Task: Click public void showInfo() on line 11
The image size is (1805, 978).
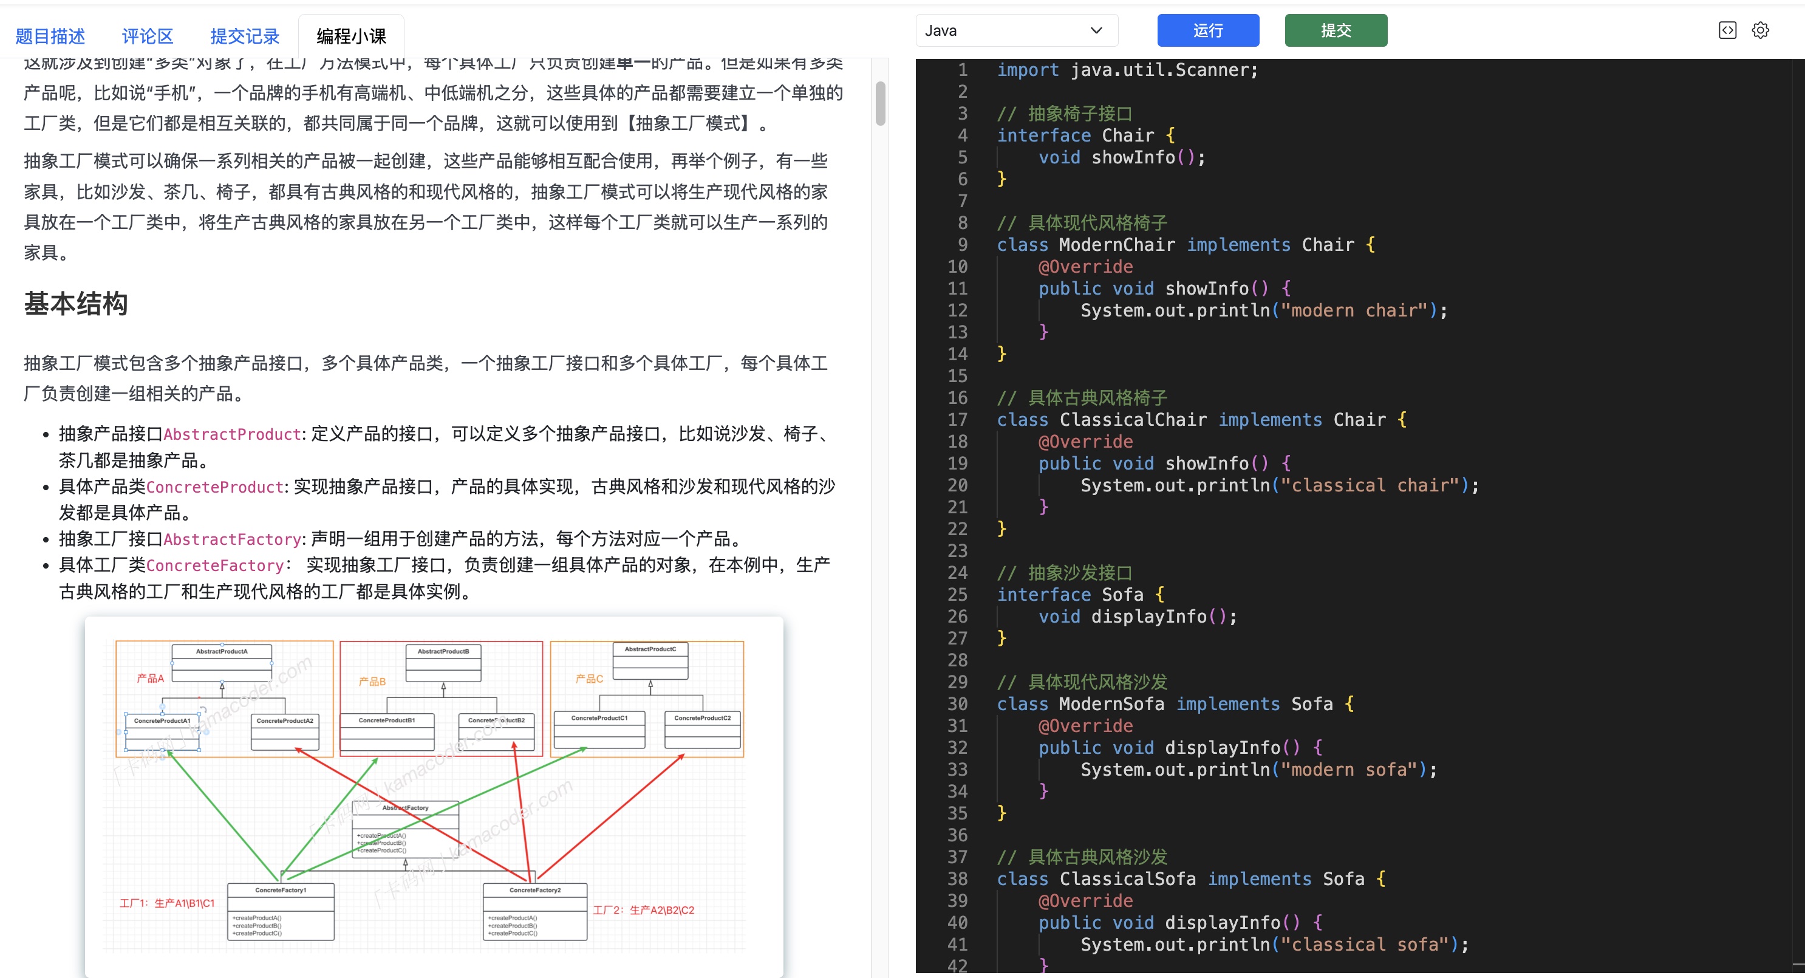Action: [x=1153, y=288]
